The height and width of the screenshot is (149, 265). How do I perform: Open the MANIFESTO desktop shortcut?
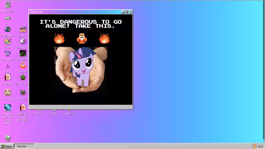click(x=69, y=114)
